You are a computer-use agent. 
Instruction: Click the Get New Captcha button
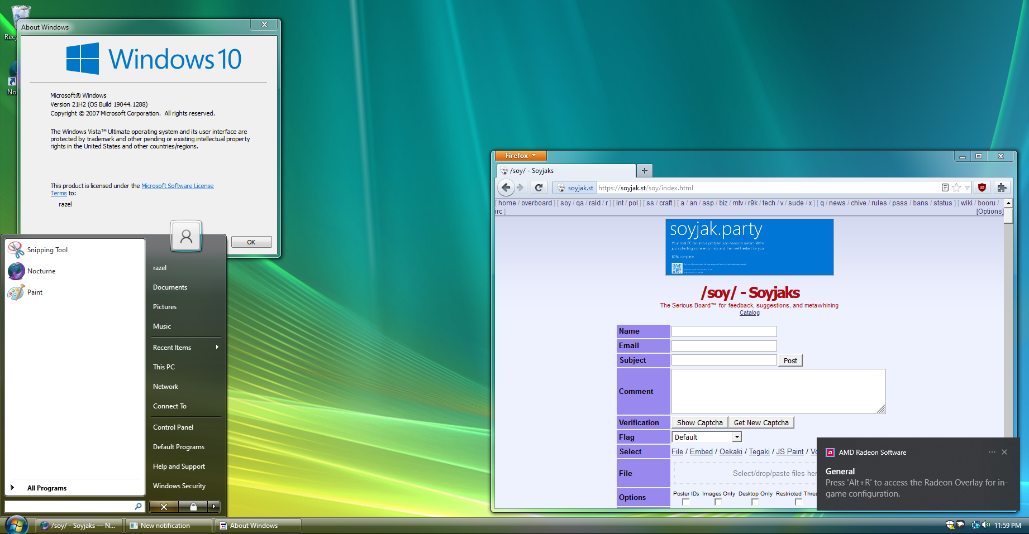[x=761, y=422]
